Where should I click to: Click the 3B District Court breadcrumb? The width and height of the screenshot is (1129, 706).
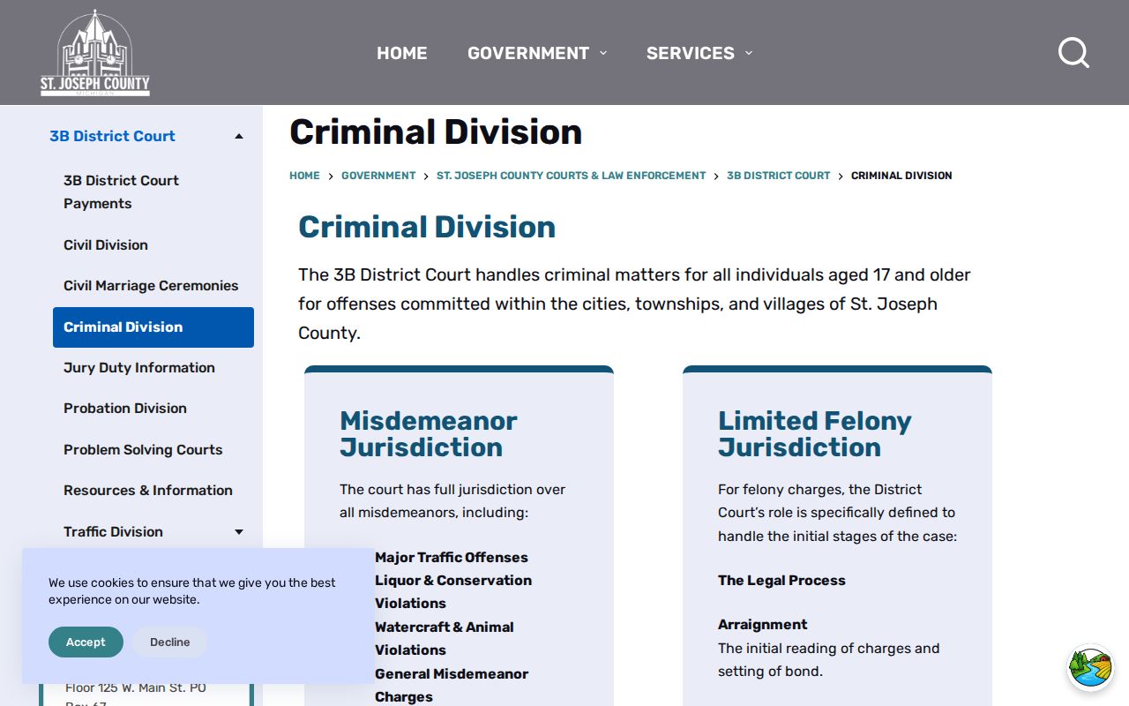tap(779, 176)
